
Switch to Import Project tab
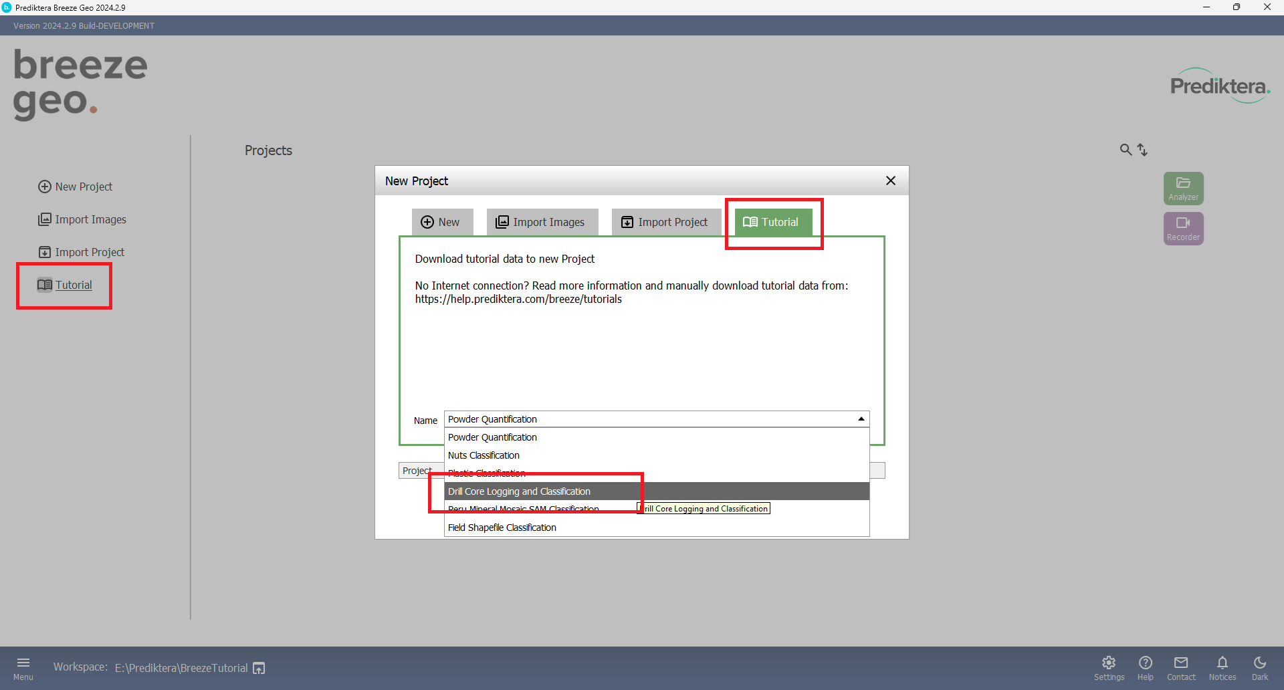click(665, 222)
